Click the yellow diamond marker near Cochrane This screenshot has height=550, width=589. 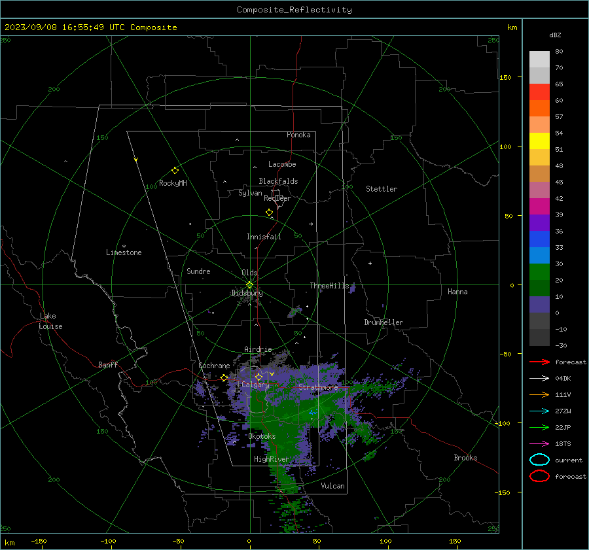pos(224,377)
